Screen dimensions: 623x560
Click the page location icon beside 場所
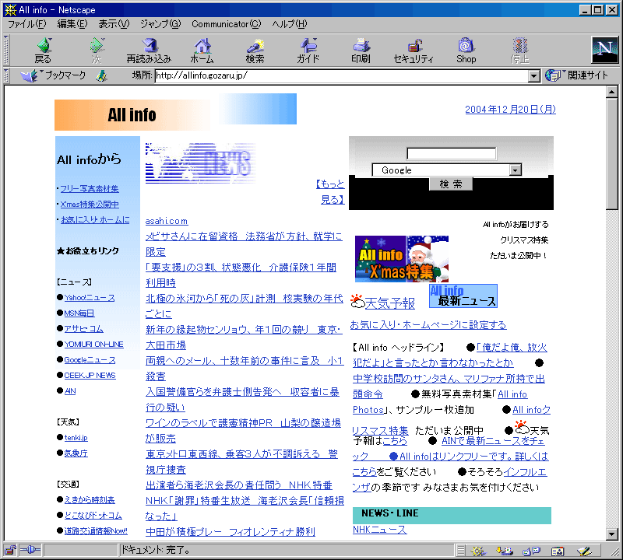(x=102, y=75)
